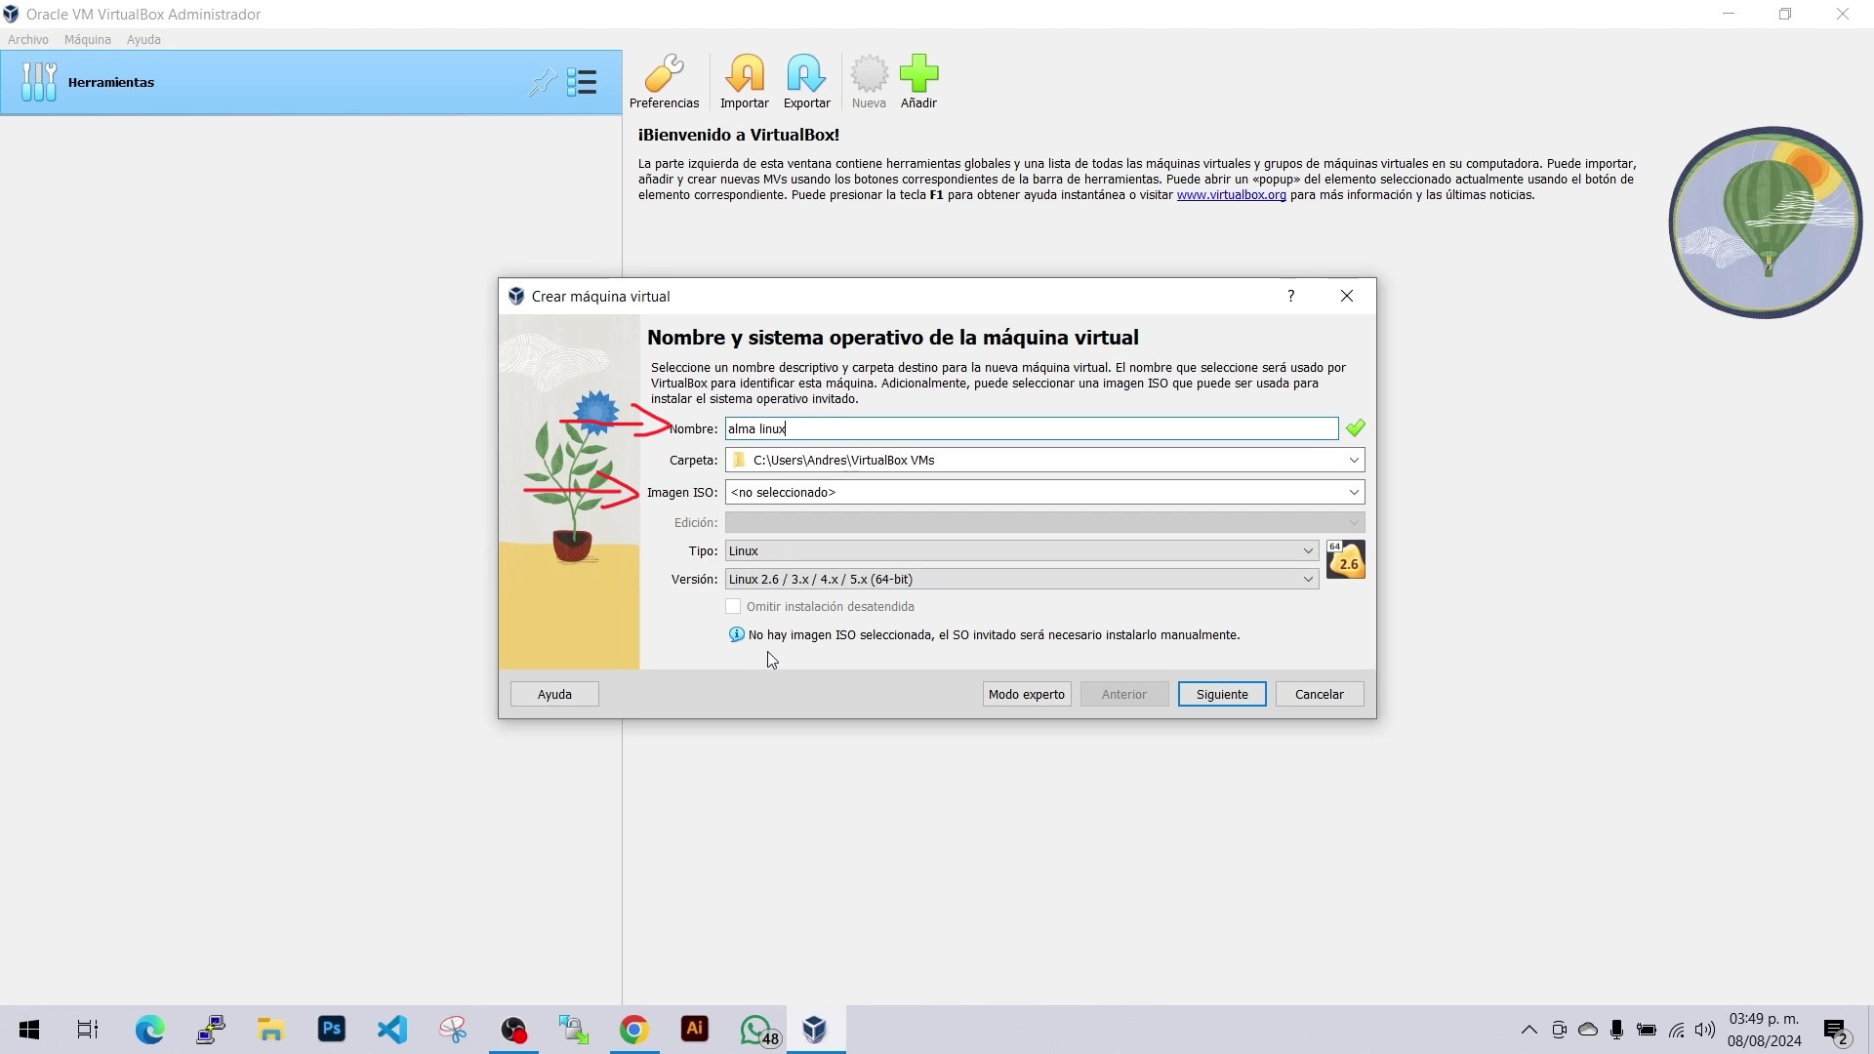Image resolution: width=1874 pixels, height=1054 pixels.
Task: Click the Ayuda button in dialog
Action: [x=554, y=694]
